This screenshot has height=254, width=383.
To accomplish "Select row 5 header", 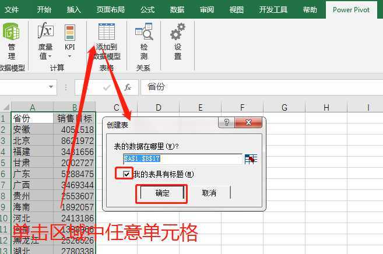I will point(5,163).
